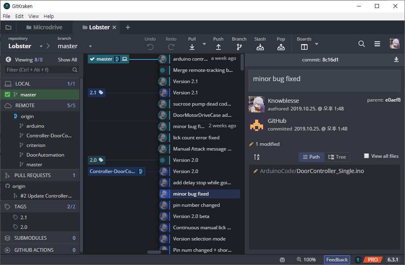Sort files with the A-Z icon
The image size is (405, 265).
(257, 157)
